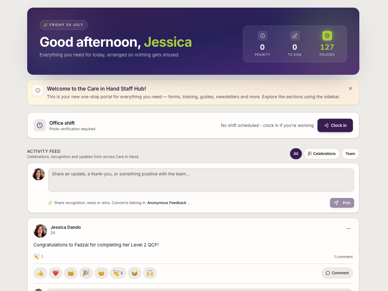
Task: Click the composer profile photo
Action: coord(38,174)
